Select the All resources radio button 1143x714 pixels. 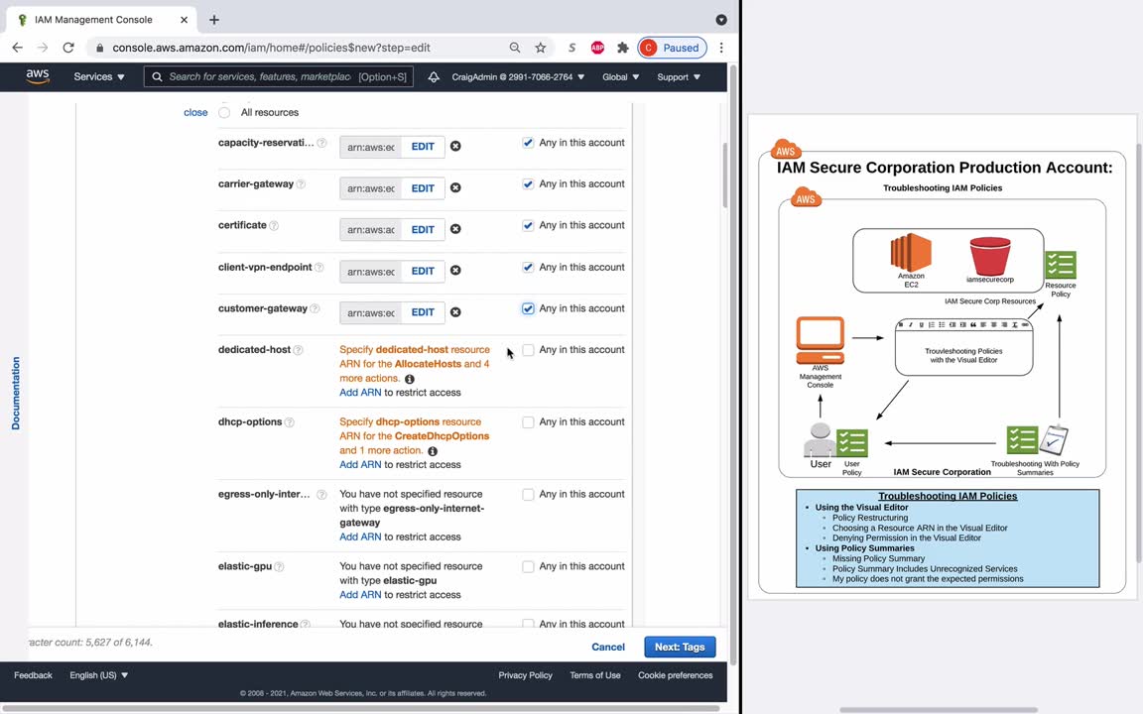pyautogui.click(x=224, y=112)
